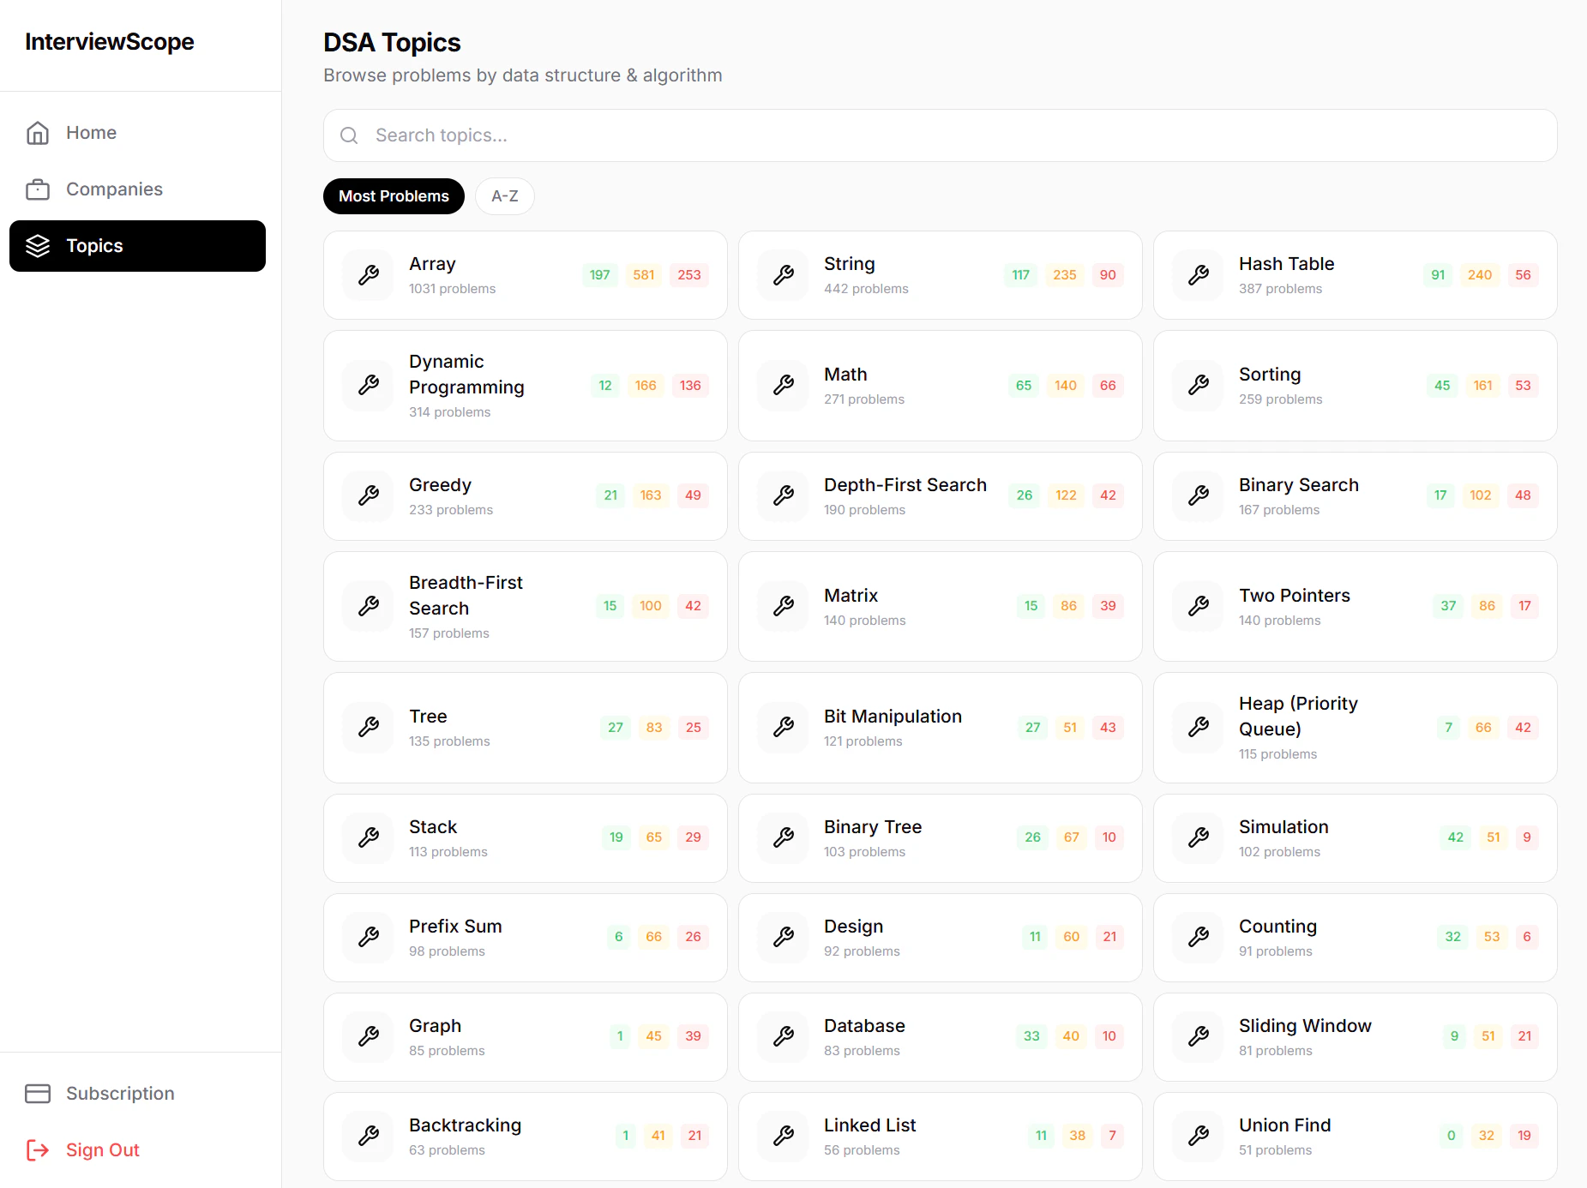Open the Union Find topic

pyautogui.click(x=1356, y=1137)
